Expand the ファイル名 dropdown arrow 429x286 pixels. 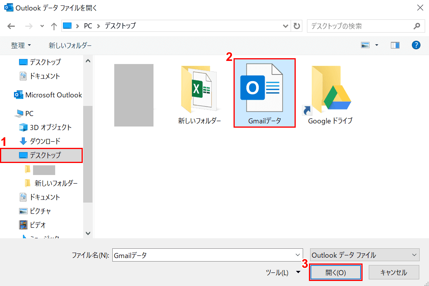coord(298,255)
